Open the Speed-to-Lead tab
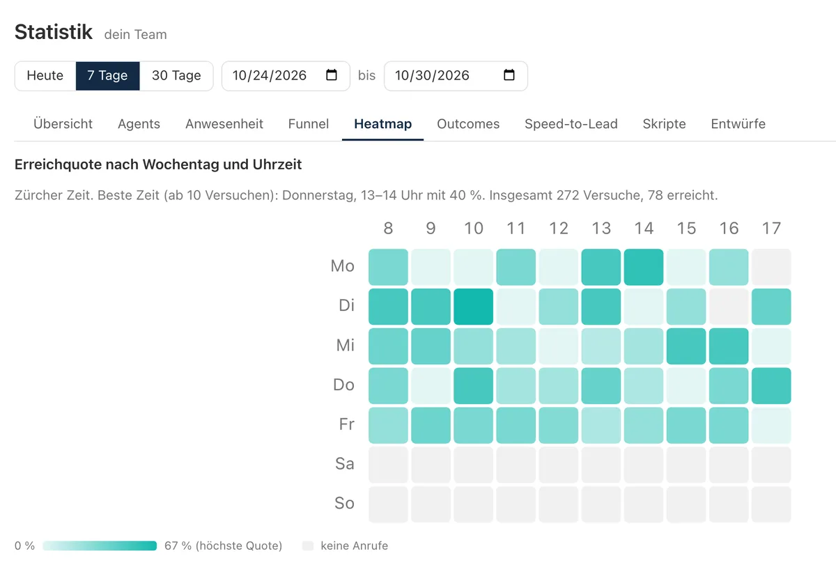836x561 pixels. tap(571, 124)
